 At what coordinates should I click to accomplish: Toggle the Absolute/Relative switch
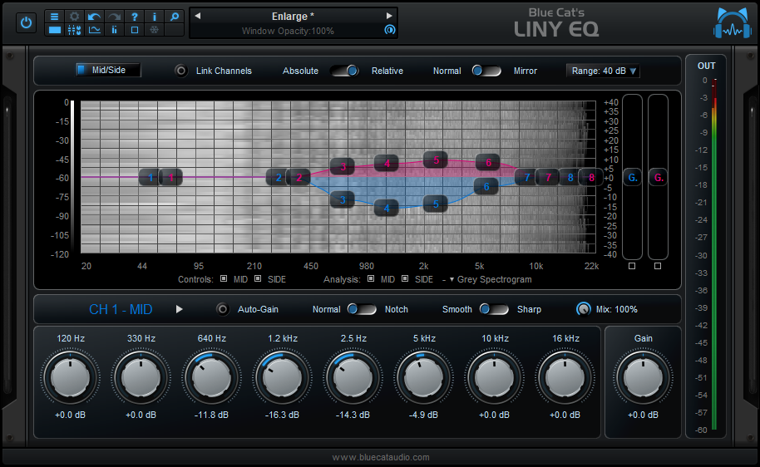[x=344, y=71]
